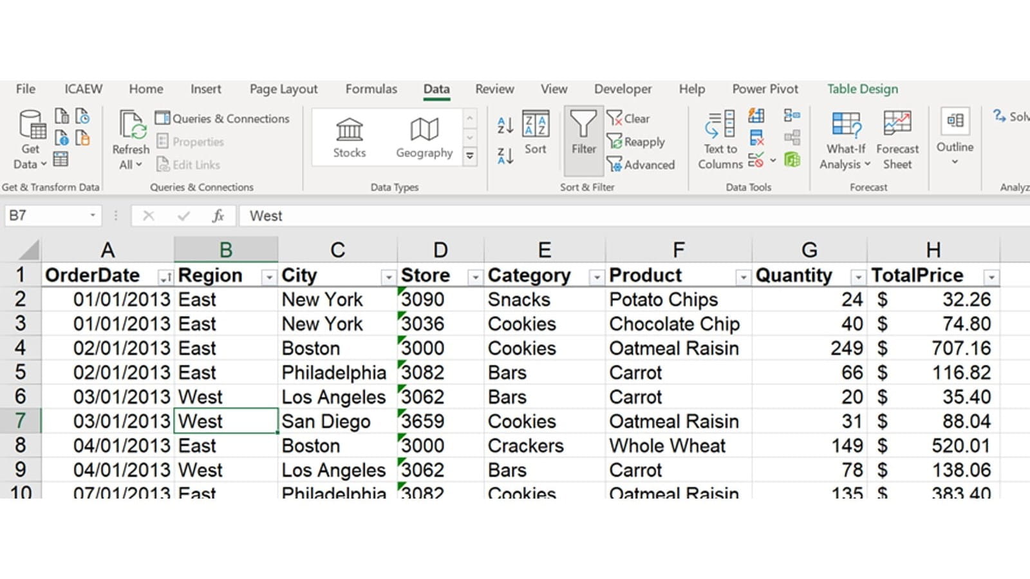Viewport: 1030px width, 579px height.
Task: Expand the Category column filter dropdown
Action: point(596,277)
